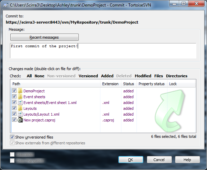Click the .caproj extension cell
The image size is (207, 170).
[x=108, y=120]
